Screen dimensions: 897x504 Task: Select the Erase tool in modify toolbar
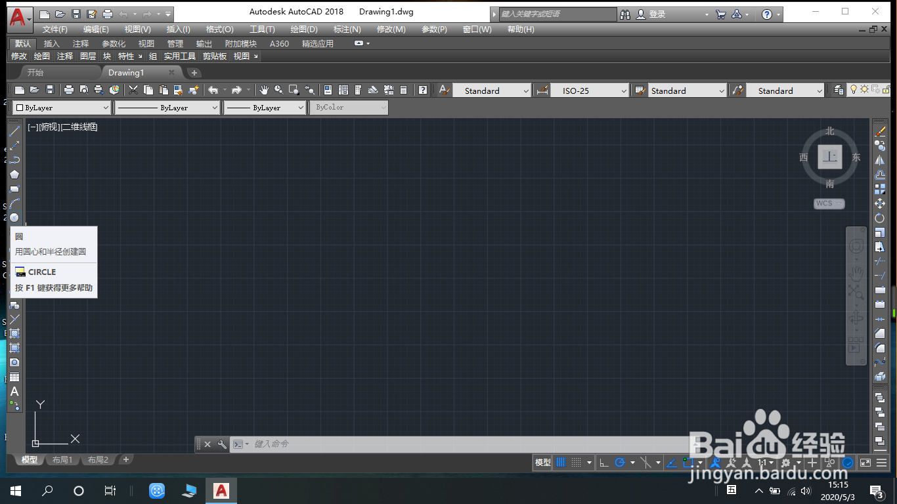coord(880,132)
